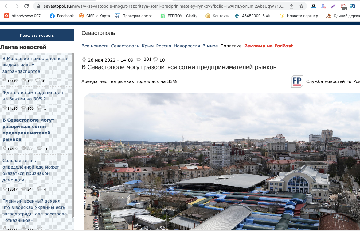Open the Facebook bookmark
Viewport: 360px width, 231px height.
[x=62, y=16]
